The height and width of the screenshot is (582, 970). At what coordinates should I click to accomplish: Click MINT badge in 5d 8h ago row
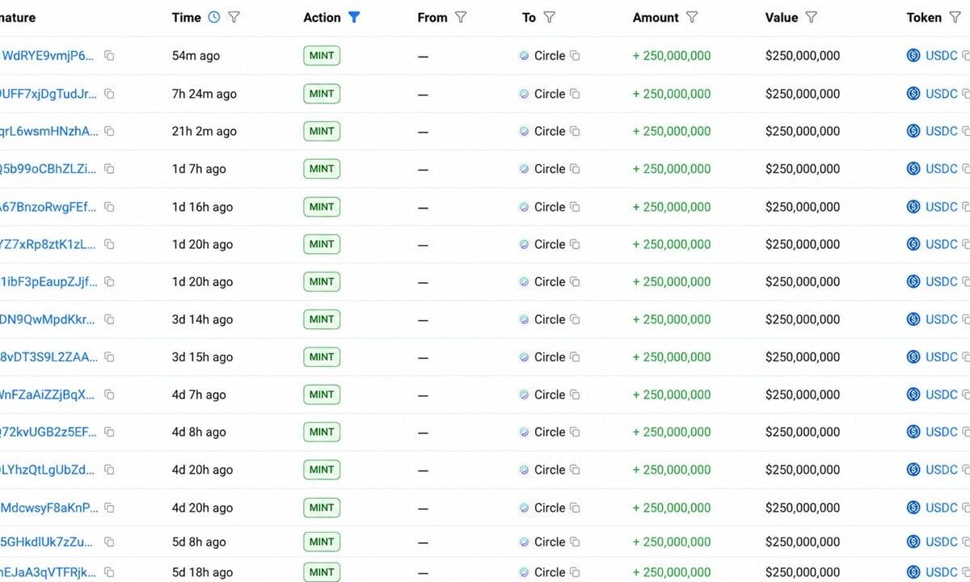322,542
